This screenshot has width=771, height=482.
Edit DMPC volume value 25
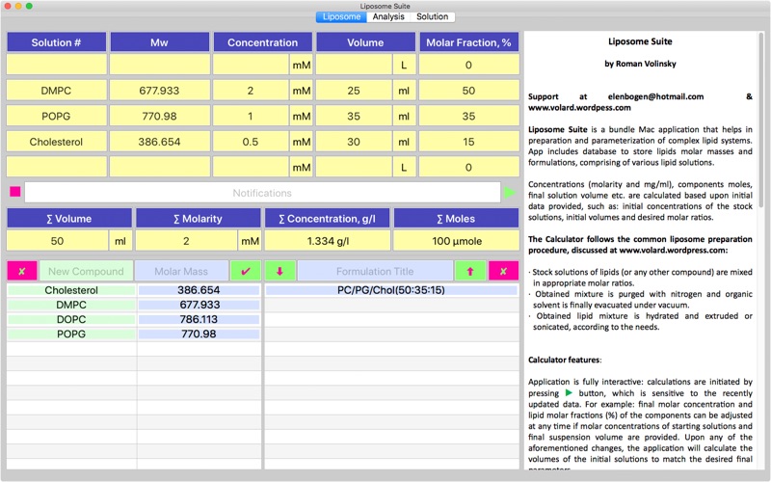[354, 91]
